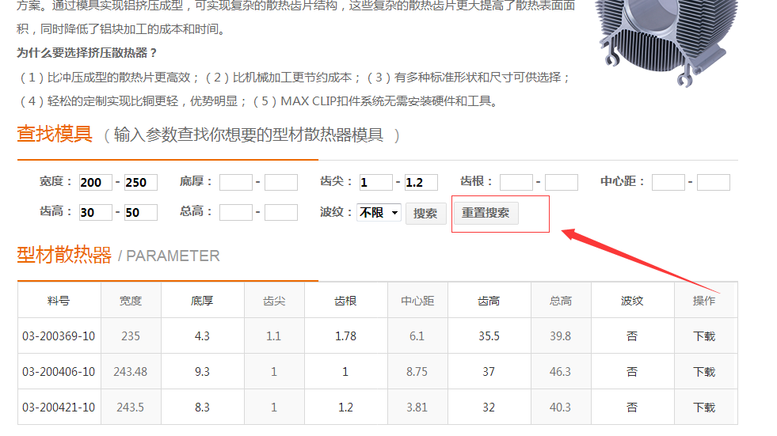Click the 宽度 minimum input field
The height and width of the screenshot is (436, 777).
(95, 183)
